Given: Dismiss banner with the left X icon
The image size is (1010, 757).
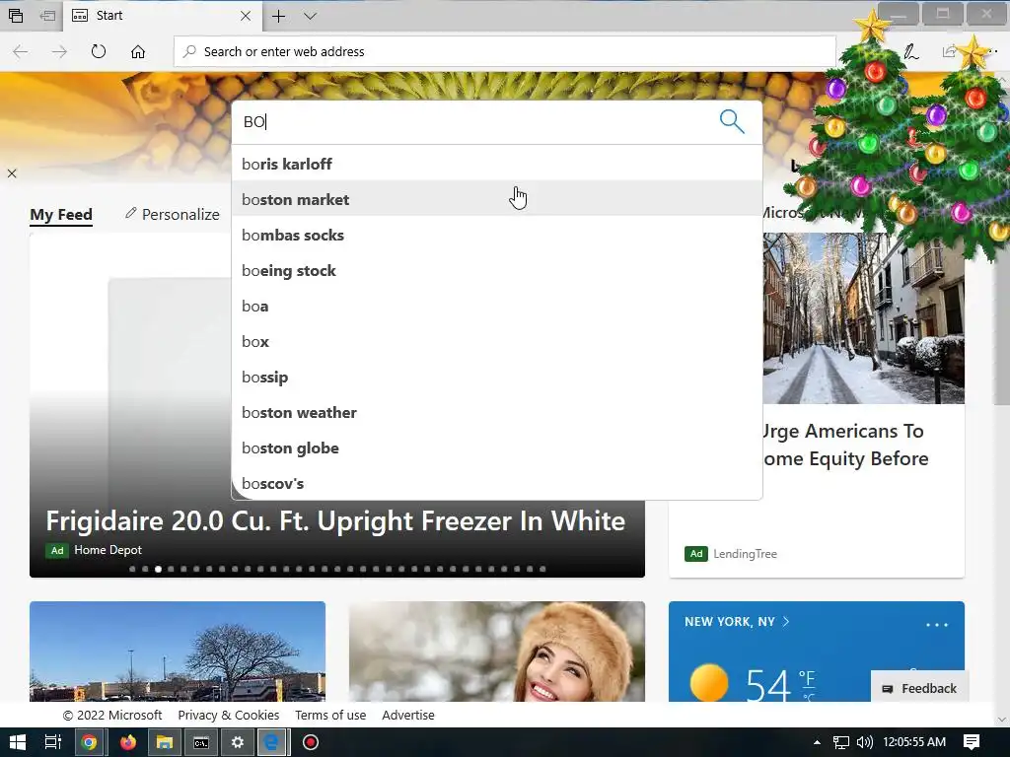Looking at the screenshot, I should 12,173.
